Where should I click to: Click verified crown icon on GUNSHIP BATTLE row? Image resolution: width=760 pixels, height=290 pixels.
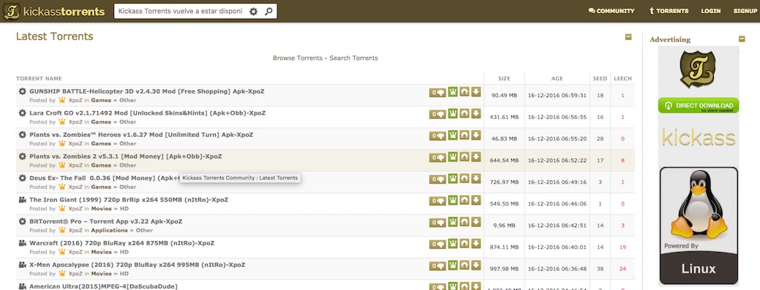pyautogui.click(x=453, y=92)
